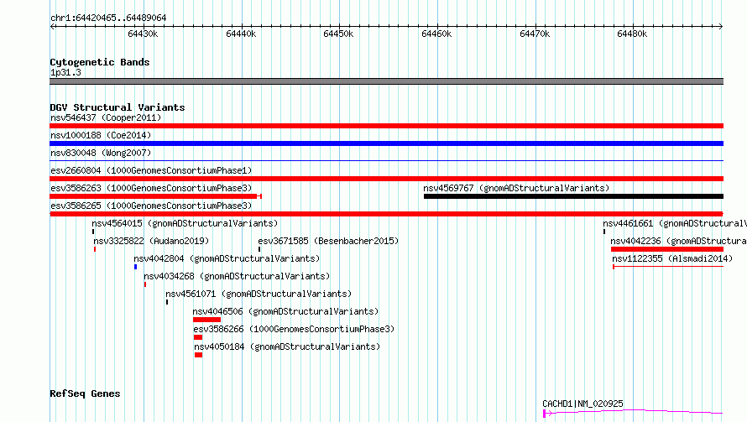Viewport: 747px width, 422px height.
Task: Select the blue nsv1000188 (Coe2014) bar
Action: click(x=386, y=143)
